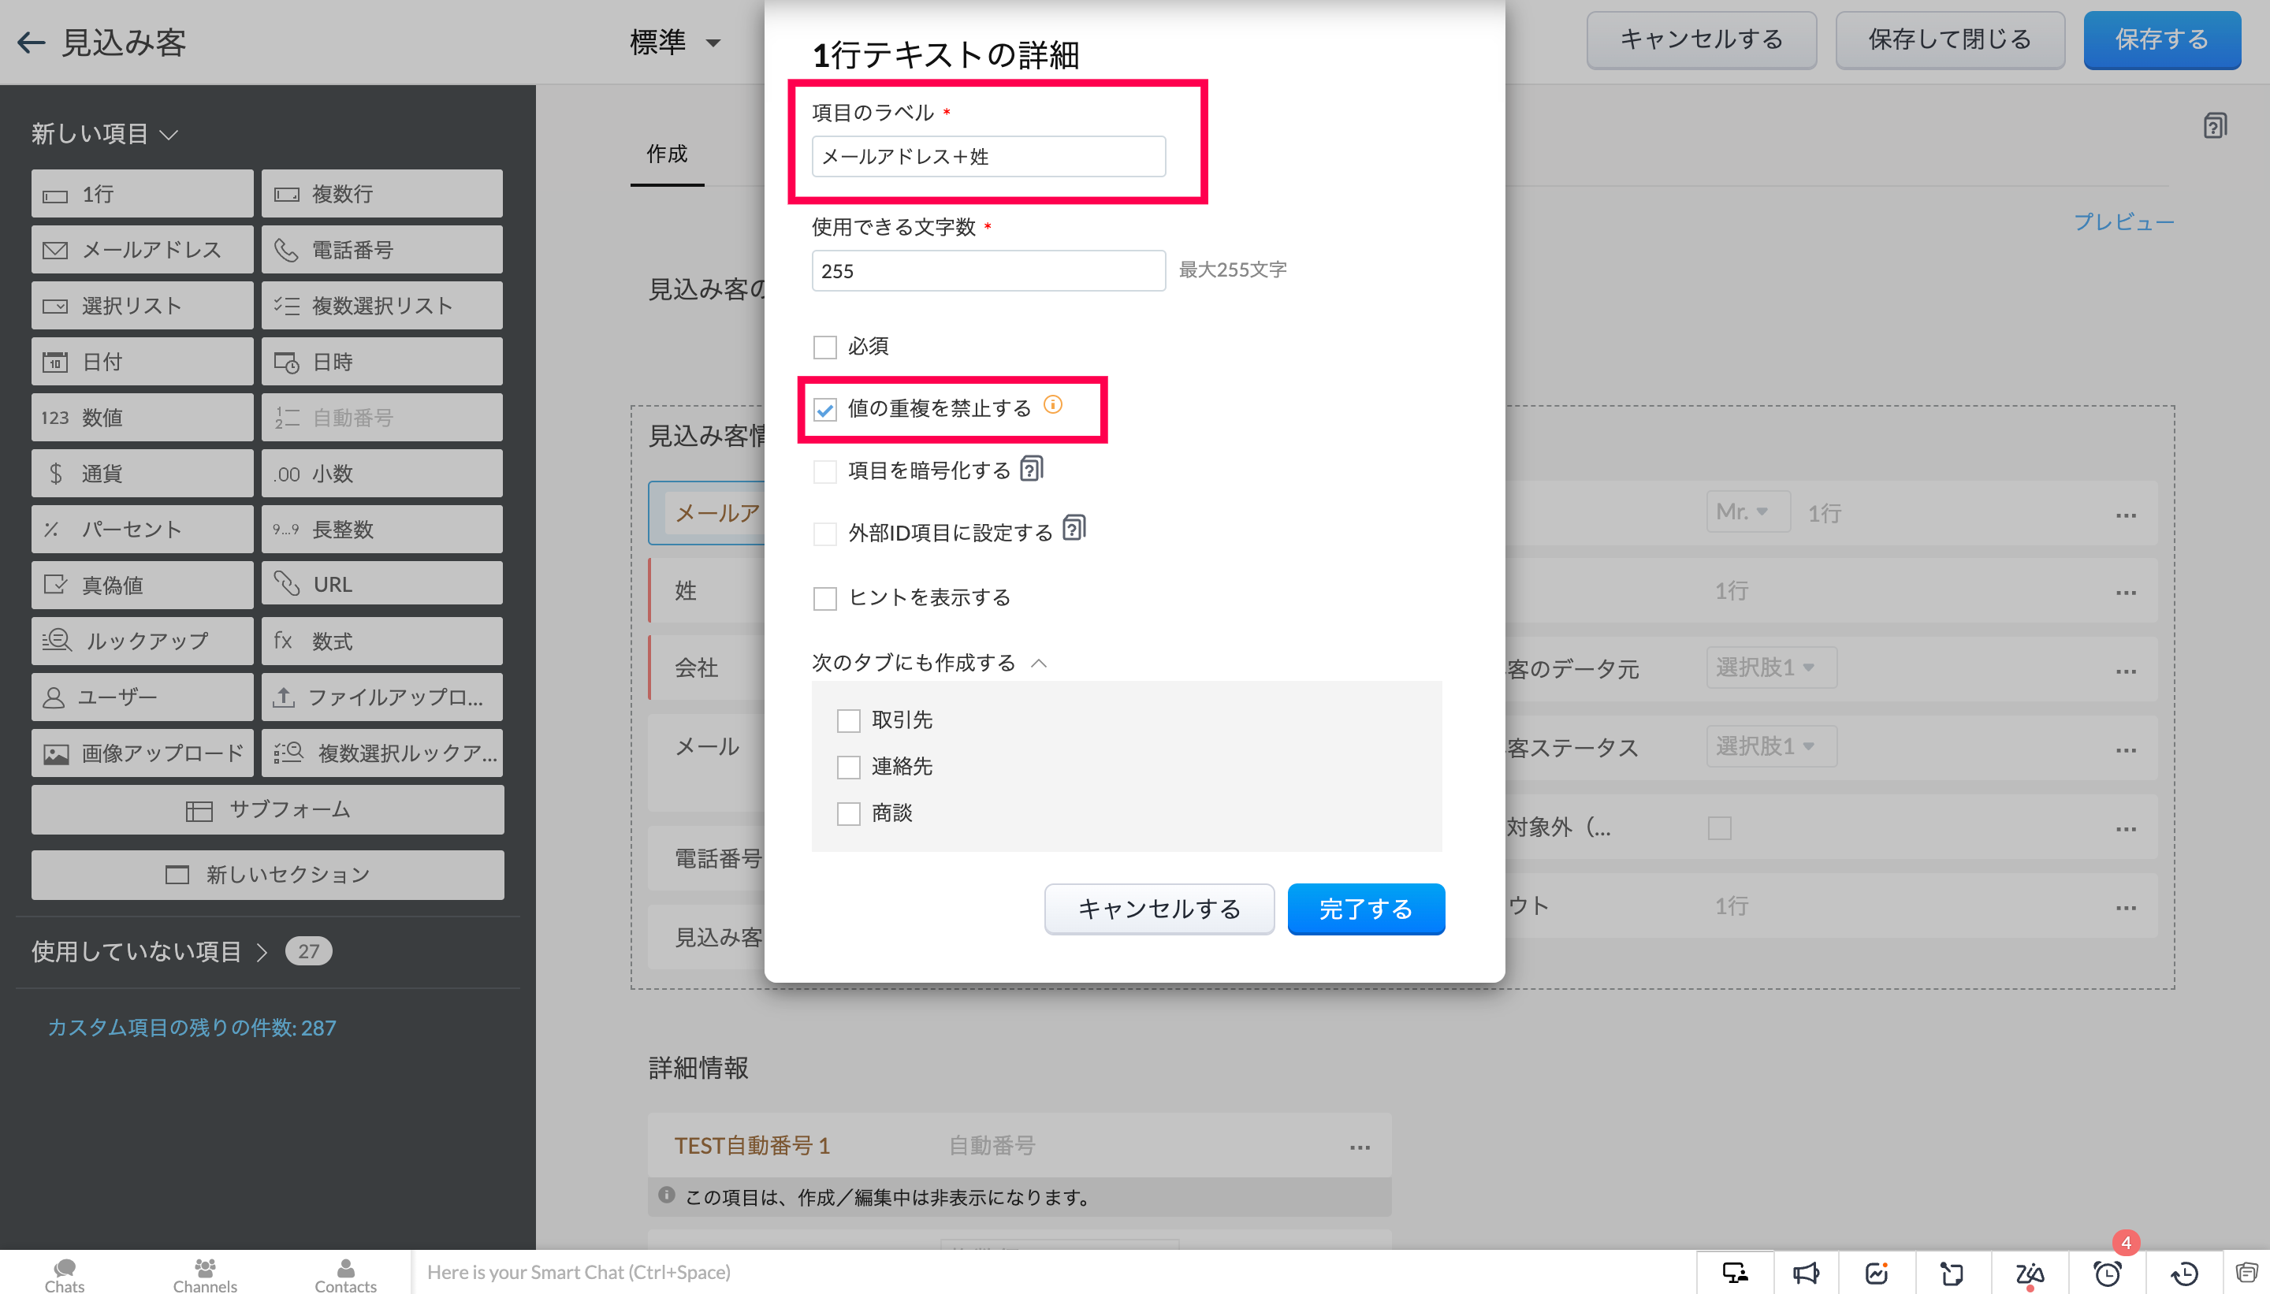Open the 標準 layout dropdown
Viewport: 2270px width, 1294px height.
point(675,42)
